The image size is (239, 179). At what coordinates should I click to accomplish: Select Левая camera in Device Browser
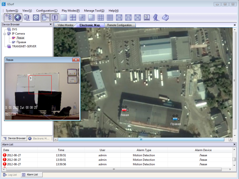(x=20, y=38)
